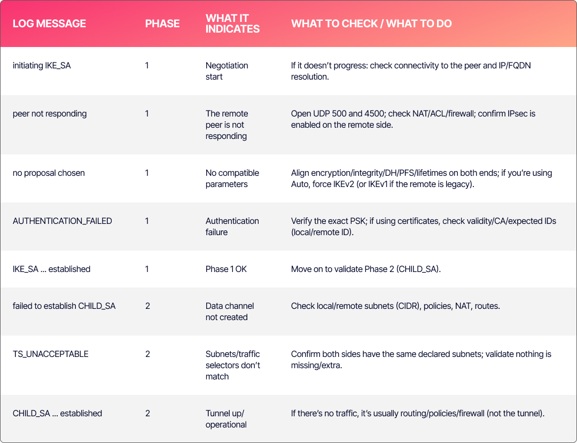Select the 'Phase 1 OK' cell
The width and height of the screenshot is (577, 443).
[x=226, y=269]
